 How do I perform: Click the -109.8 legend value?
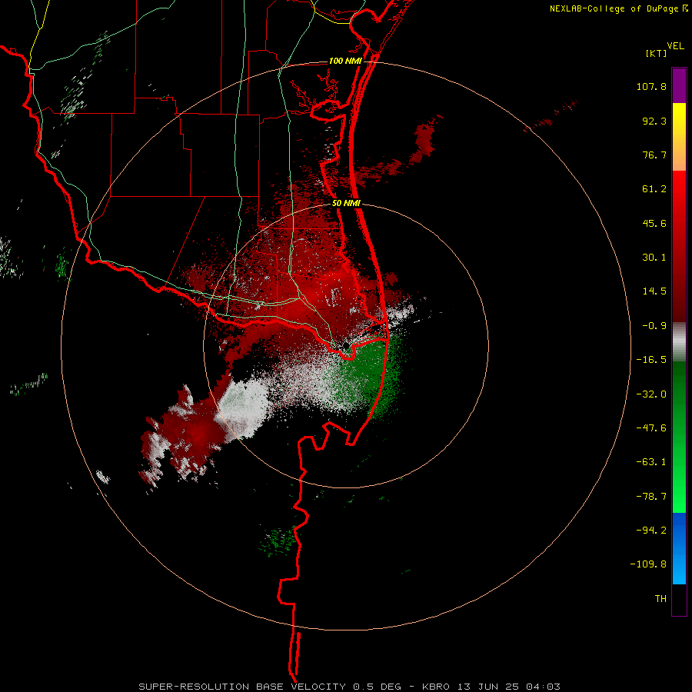coord(648,564)
